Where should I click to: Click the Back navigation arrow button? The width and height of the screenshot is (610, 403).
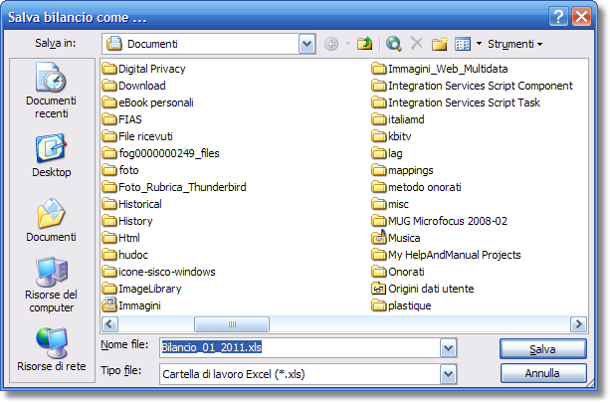pyautogui.click(x=331, y=44)
